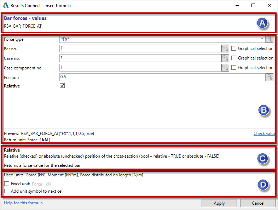The image size is (278, 210).
Task: Enable Graphical selection for Case component no.
Action: coord(234,67)
